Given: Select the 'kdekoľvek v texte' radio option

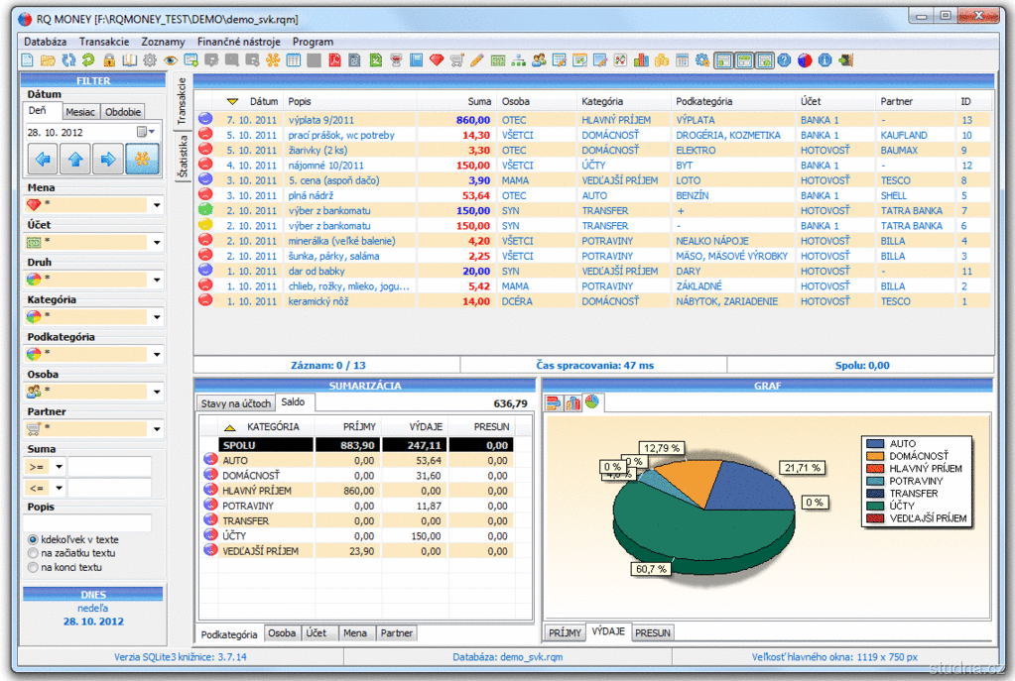Looking at the screenshot, I should (33, 539).
